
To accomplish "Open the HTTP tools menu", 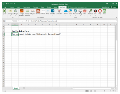I will (x=66, y=12).
